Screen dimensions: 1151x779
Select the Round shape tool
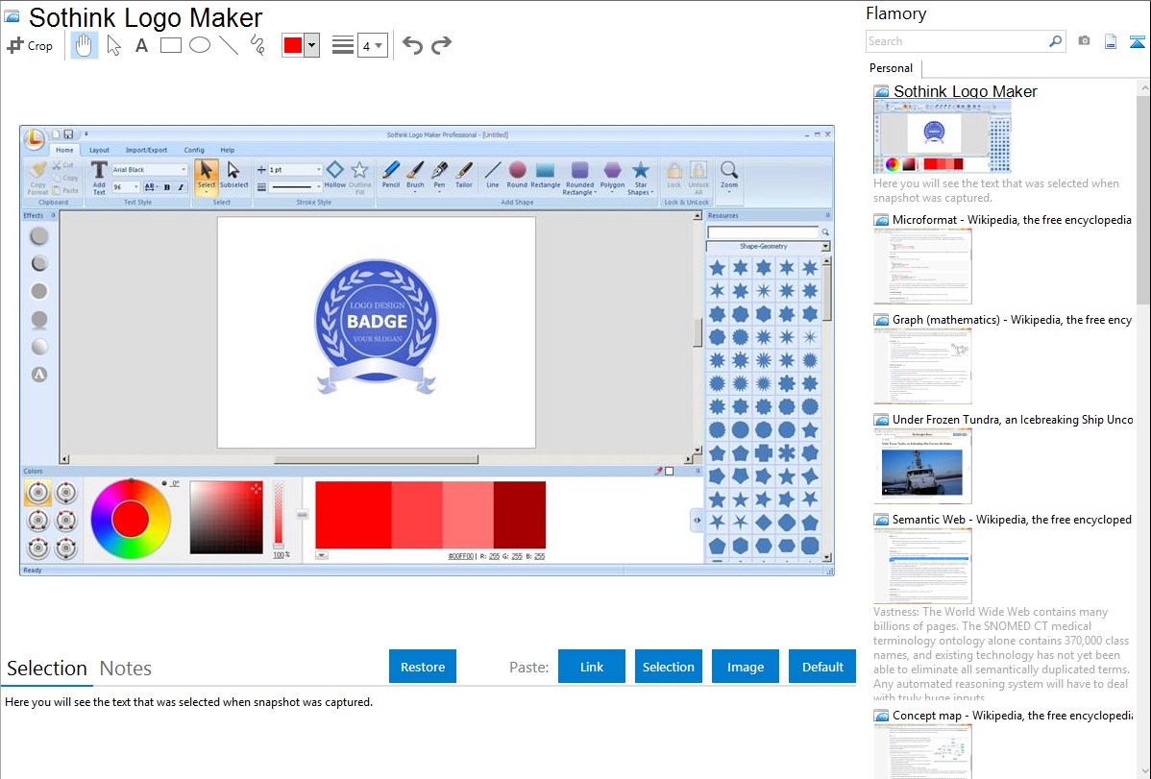(x=517, y=176)
